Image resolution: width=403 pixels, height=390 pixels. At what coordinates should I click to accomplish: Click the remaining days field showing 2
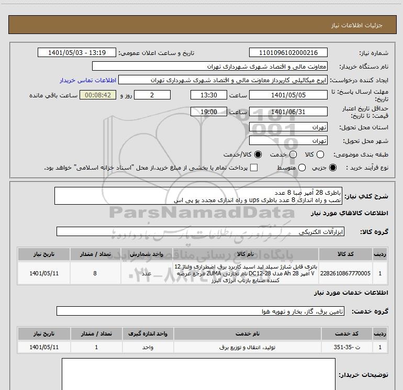152,95
